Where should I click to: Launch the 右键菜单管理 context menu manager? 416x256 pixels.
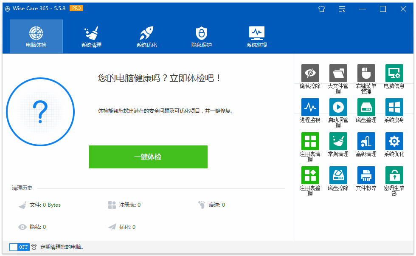click(x=366, y=74)
